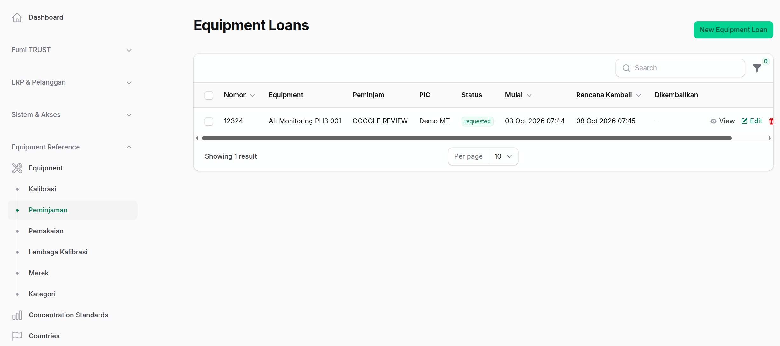Open the table filter funnel icon
This screenshot has width=780, height=346.
[x=757, y=68]
